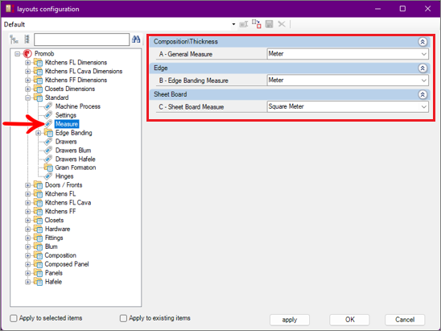Click the C - Sheet Board Measure label
The width and height of the screenshot is (441, 331).
(x=192, y=107)
